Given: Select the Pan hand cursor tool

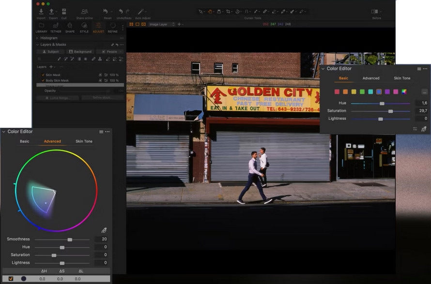Looking at the screenshot, I should (210, 12).
